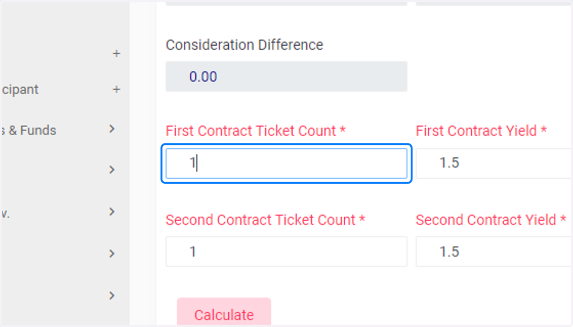
Task: Open the chevron just below the '& Funds' row
Action: click(x=112, y=170)
